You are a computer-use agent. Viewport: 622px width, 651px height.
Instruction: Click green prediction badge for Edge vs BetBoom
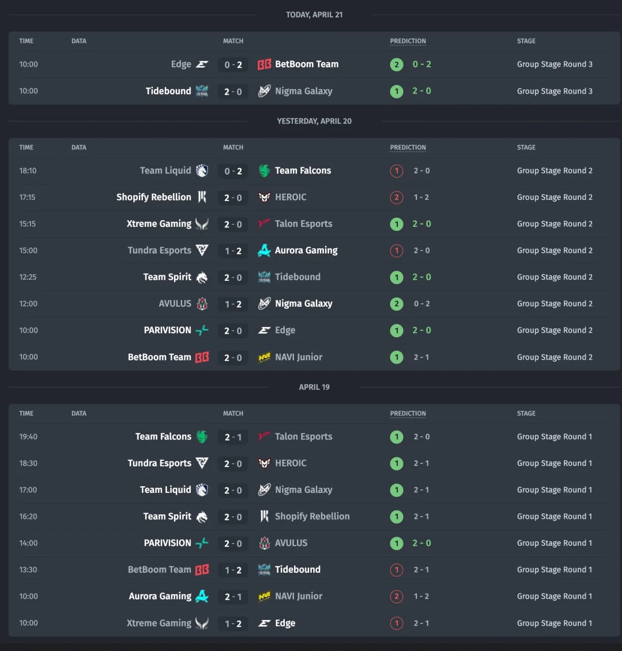[x=397, y=65]
